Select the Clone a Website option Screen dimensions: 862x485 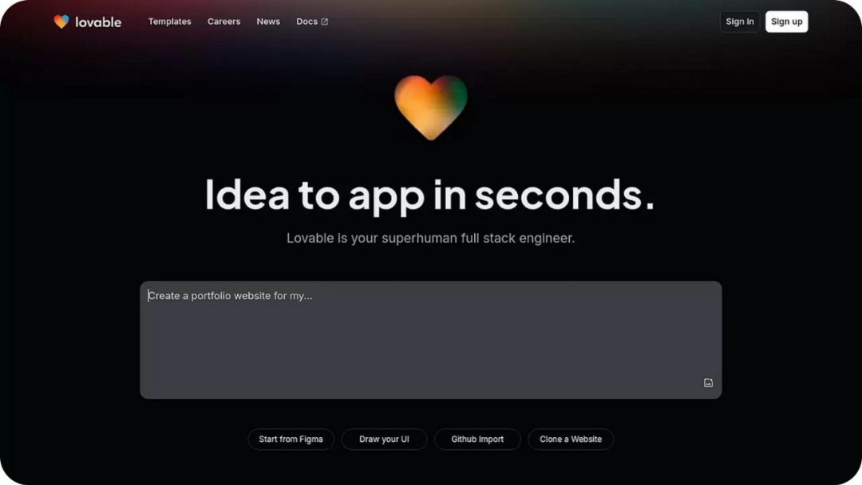point(571,440)
